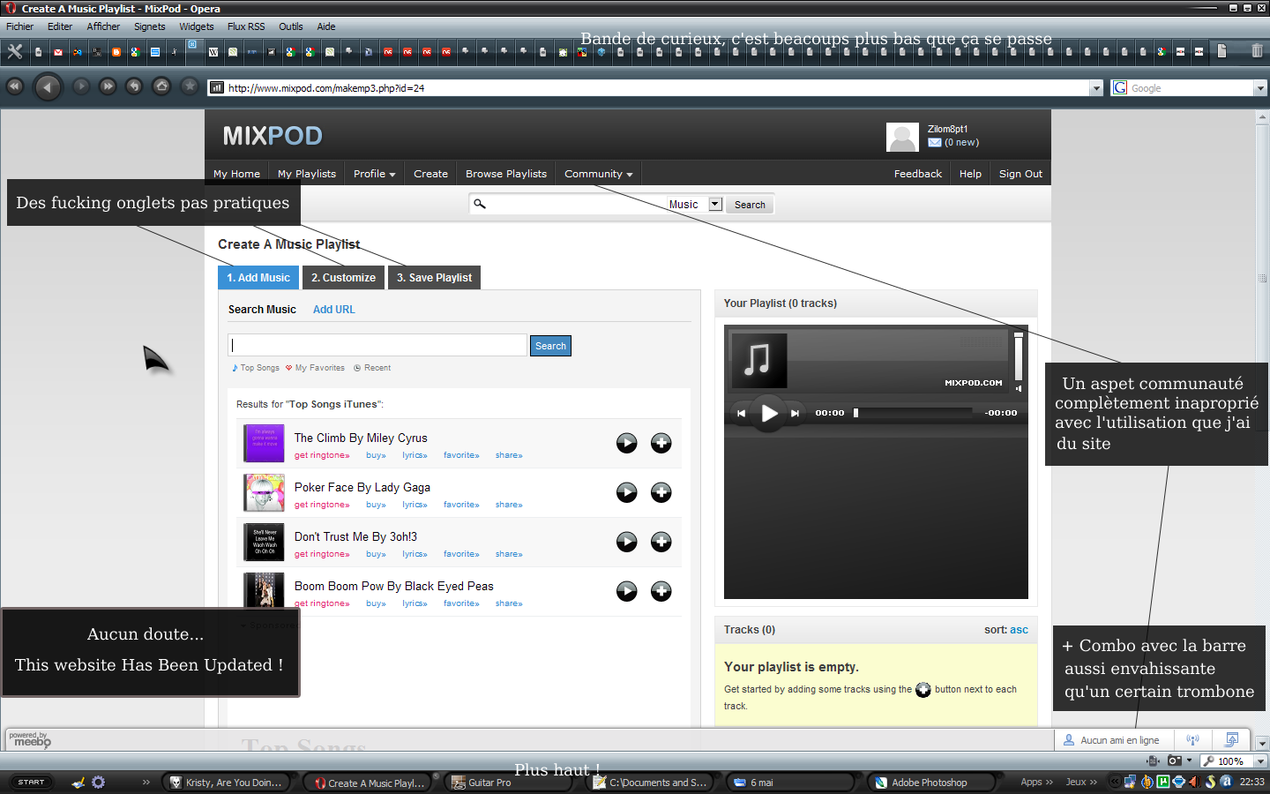Viewport: 1270px width, 794px height.
Task: Open the closed tabs trash icon
Action: click(x=1257, y=50)
